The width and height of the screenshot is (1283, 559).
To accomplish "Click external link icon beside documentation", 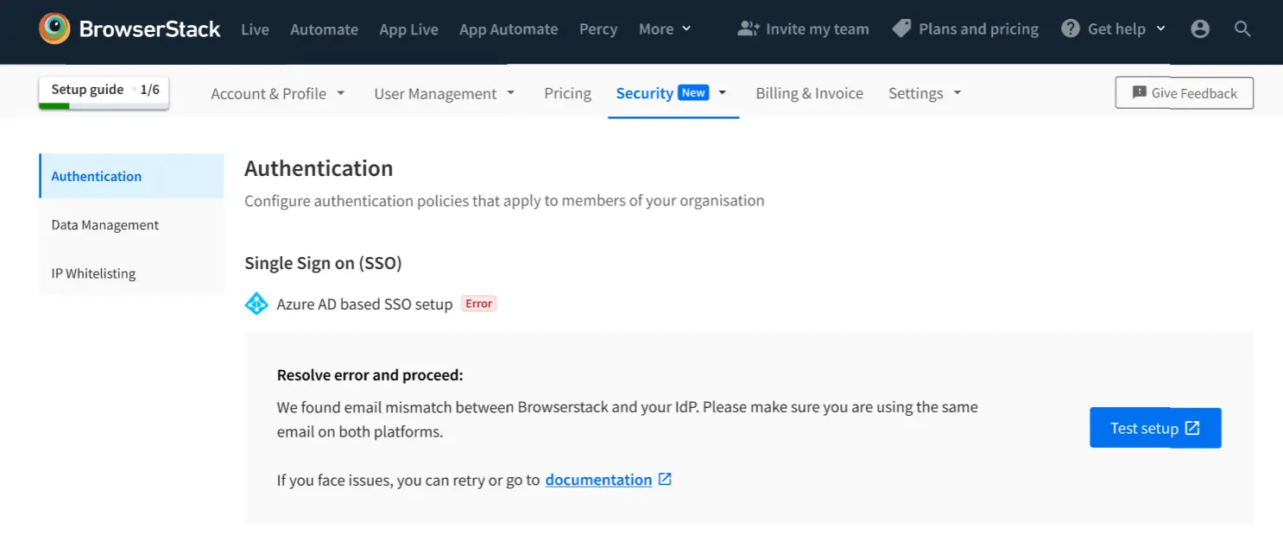I will click(x=665, y=480).
